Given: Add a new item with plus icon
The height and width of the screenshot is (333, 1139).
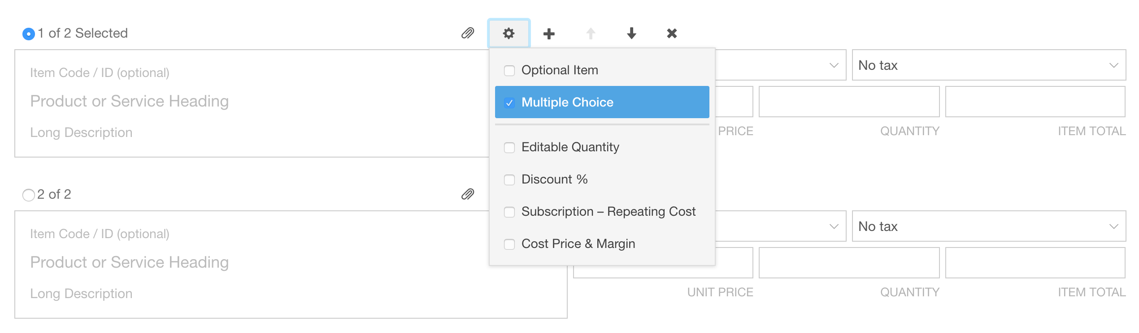Looking at the screenshot, I should (549, 34).
